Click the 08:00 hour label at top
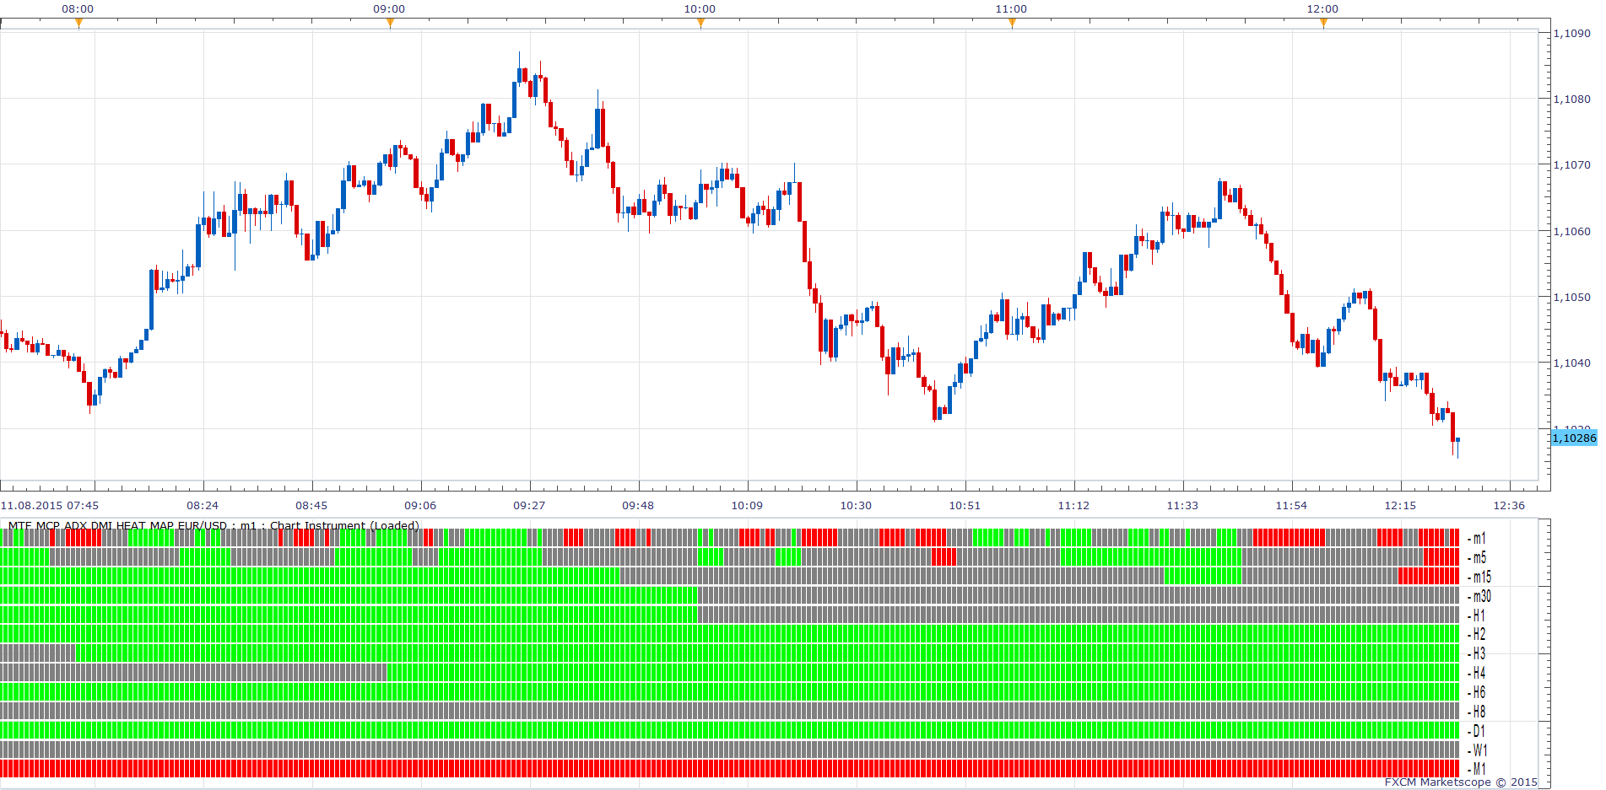 tap(78, 9)
